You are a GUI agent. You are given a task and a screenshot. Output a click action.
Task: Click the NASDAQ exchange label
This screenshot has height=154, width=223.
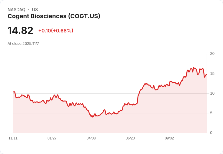16,10
